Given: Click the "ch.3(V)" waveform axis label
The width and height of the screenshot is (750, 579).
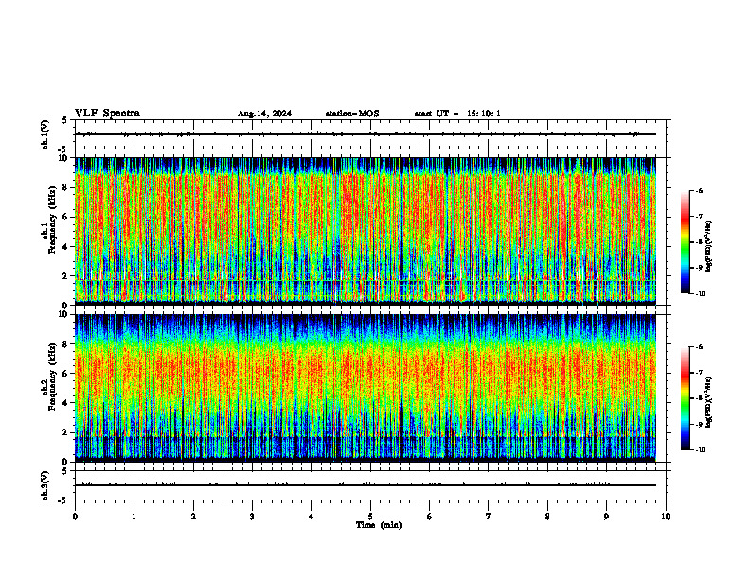Looking at the screenshot, I should point(45,485).
